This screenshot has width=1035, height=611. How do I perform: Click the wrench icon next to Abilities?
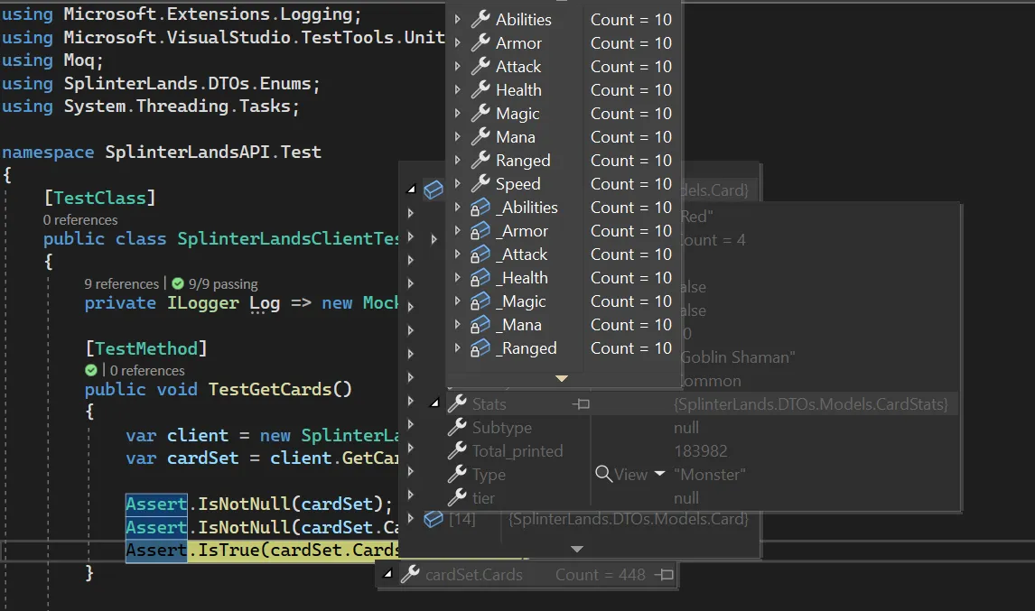[480, 19]
